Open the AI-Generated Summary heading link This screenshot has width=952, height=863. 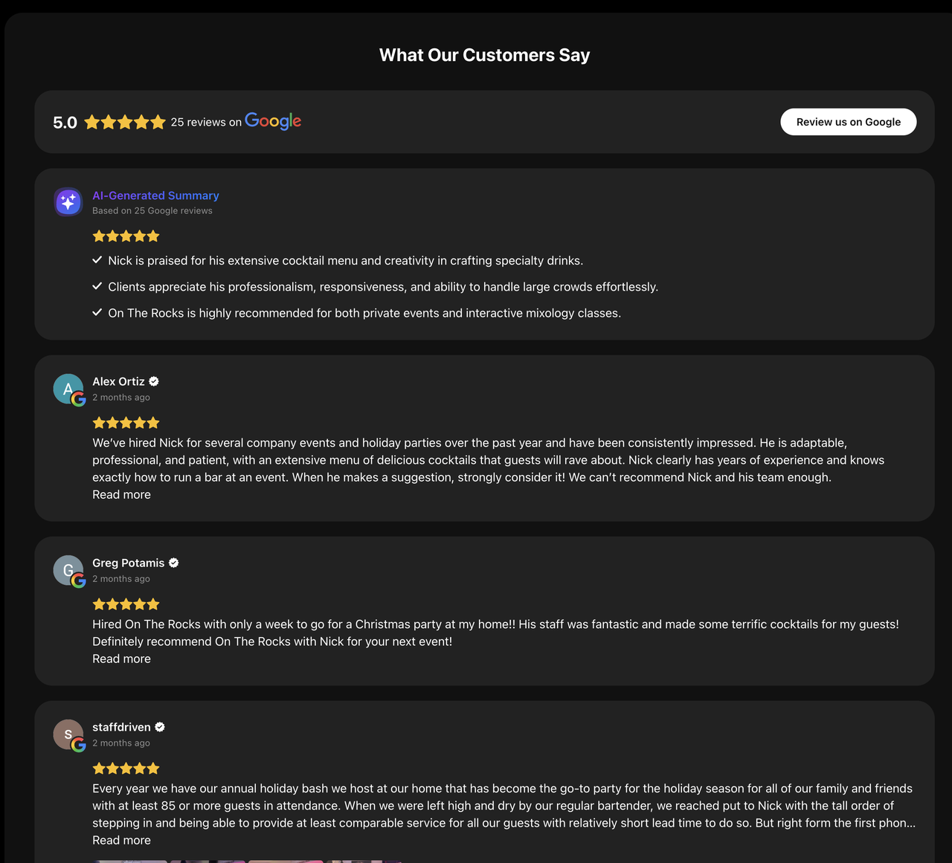click(155, 195)
